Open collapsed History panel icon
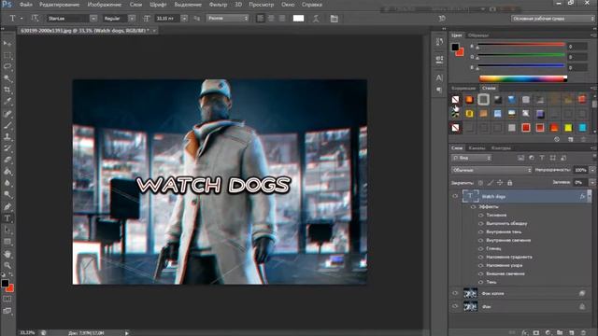Image resolution: width=598 pixels, height=336 pixels. click(439, 41)
